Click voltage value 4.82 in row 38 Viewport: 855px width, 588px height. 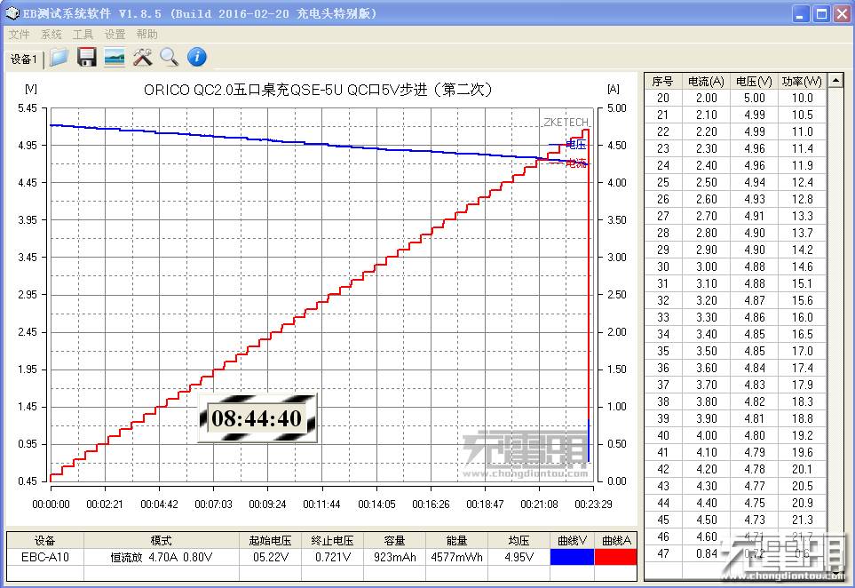754,402
